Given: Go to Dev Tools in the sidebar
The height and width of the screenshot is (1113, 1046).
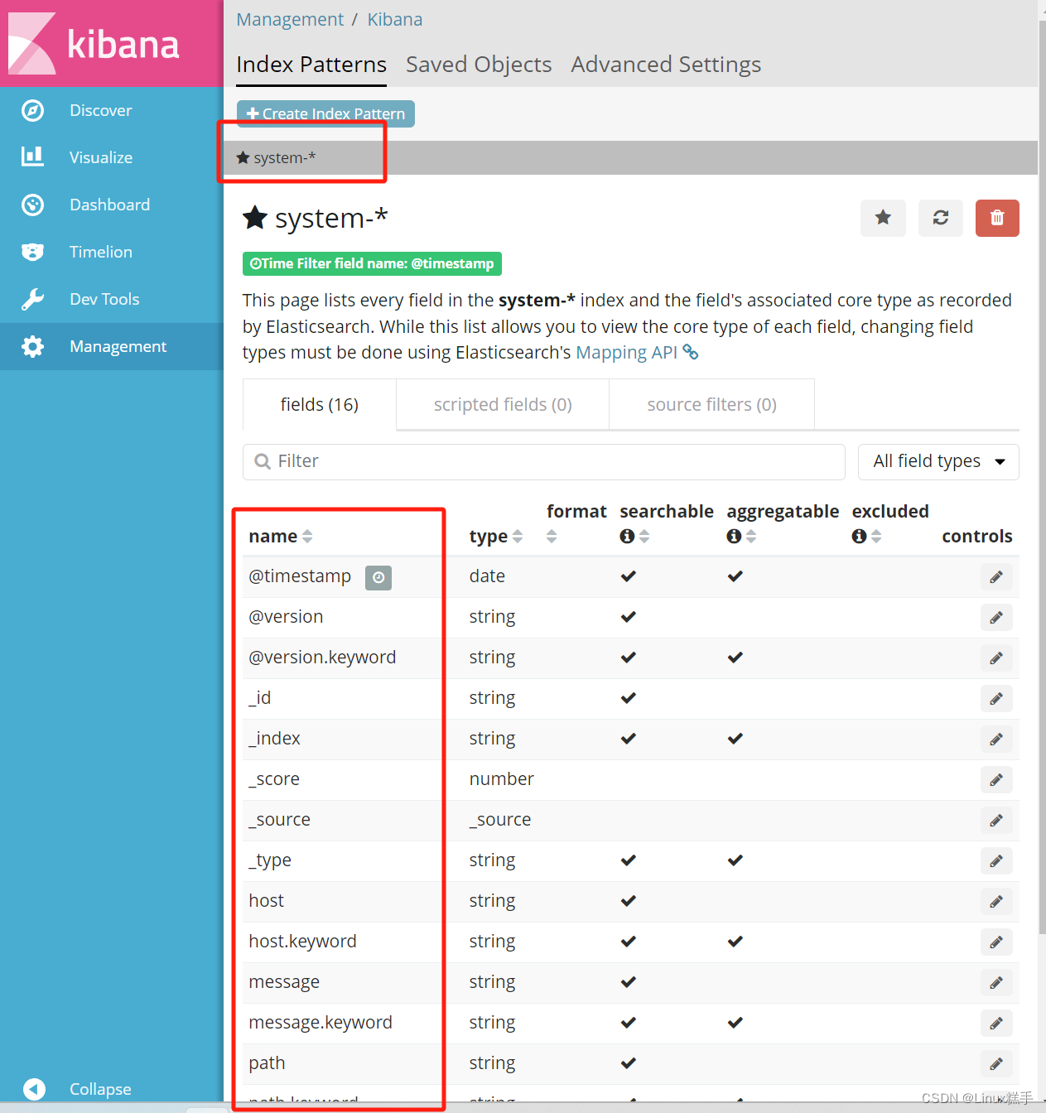Looking at the screenshot, I should tap(104, 299).
